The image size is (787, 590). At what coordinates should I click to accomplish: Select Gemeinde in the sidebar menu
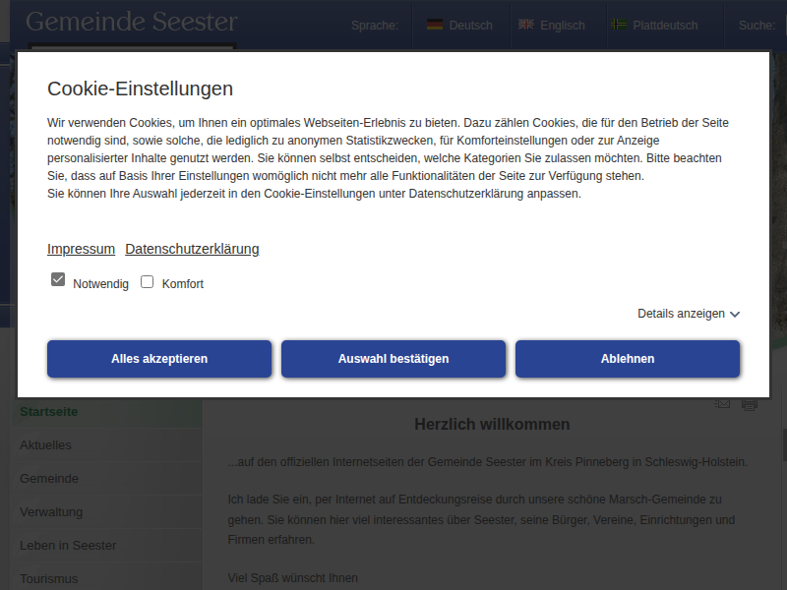[x=49, y=479]
